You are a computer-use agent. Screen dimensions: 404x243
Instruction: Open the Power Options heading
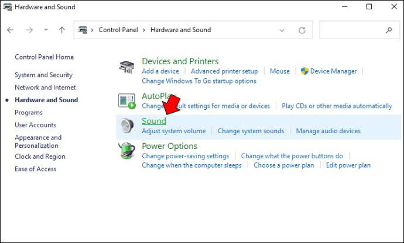tap(170, 146)
